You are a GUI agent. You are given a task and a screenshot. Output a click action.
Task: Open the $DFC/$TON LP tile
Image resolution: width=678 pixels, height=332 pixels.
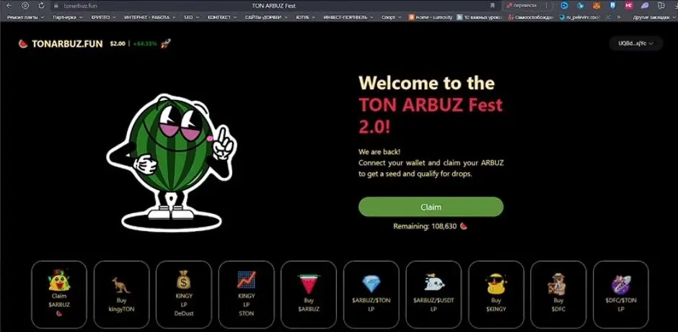(621, 295)
